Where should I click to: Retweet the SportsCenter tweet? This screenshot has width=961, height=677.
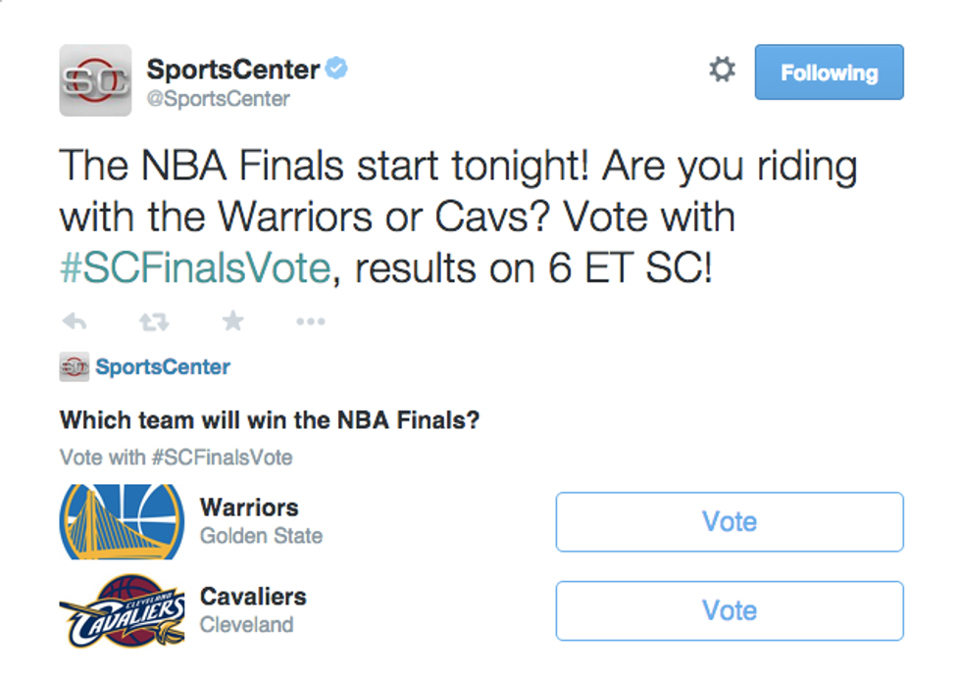pyautogui.click(x=154, y=321)
